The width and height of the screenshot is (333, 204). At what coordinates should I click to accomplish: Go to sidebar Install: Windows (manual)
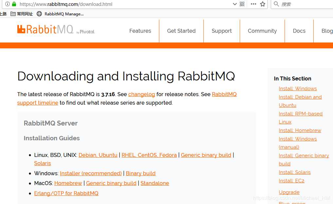(x=298, y=143)
